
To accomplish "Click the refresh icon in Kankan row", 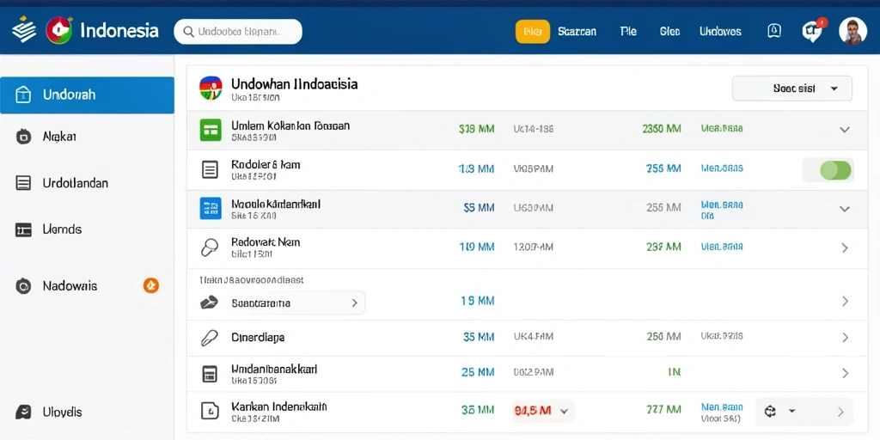I will click(771, 412).
